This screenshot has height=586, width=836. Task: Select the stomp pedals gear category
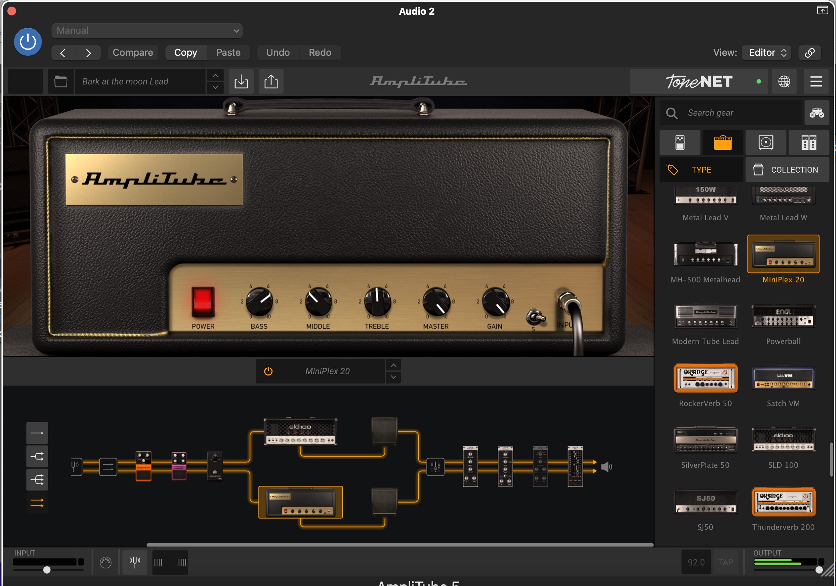[680, 142]
